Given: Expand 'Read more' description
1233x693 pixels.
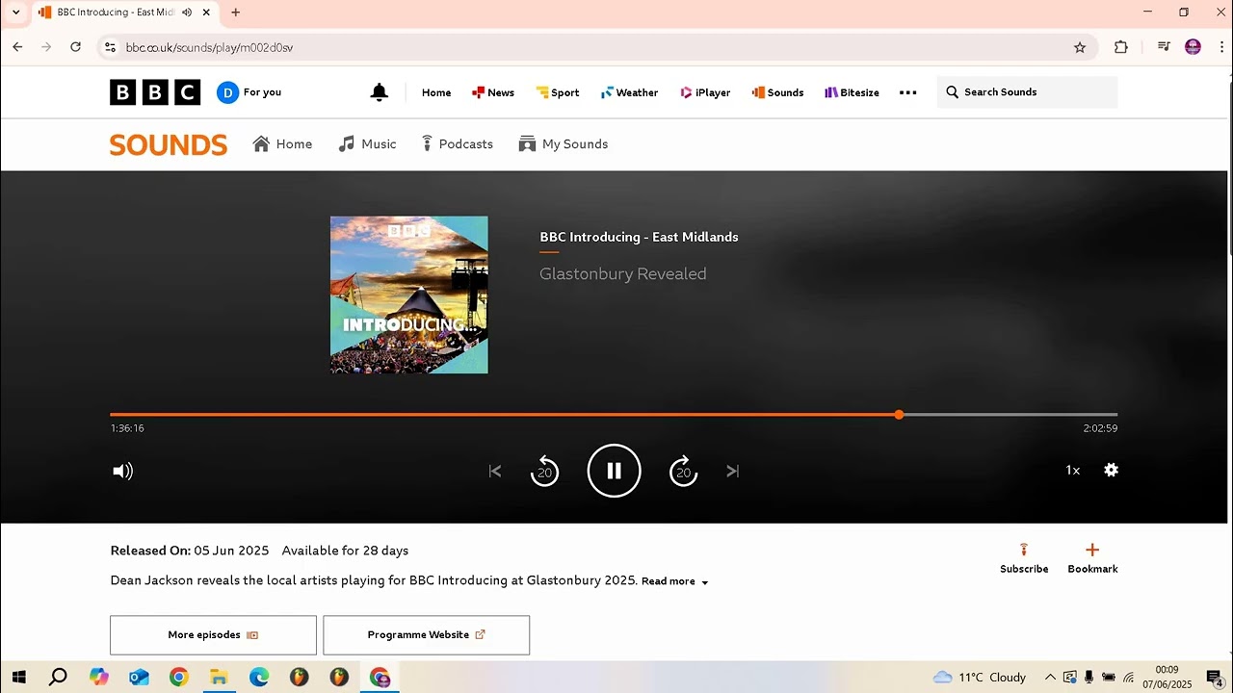Looking at the screenshot, I should (x=675, y=581).
